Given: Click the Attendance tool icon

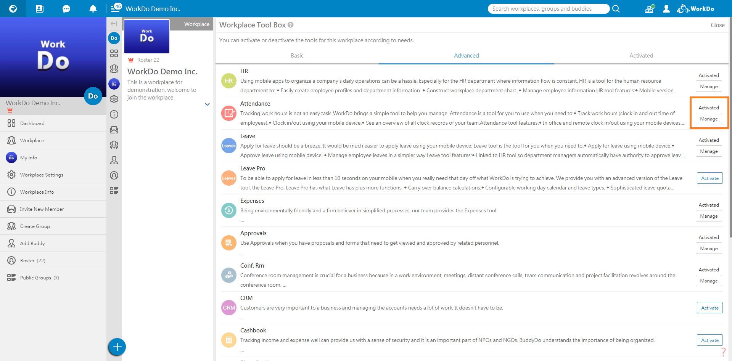Looking at the screenshot, I should pos(229,113).
